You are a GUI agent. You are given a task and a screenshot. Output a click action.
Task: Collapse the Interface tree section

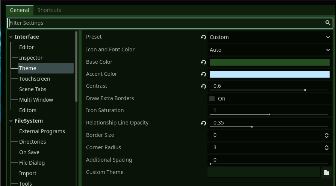(x=11, y=37)
